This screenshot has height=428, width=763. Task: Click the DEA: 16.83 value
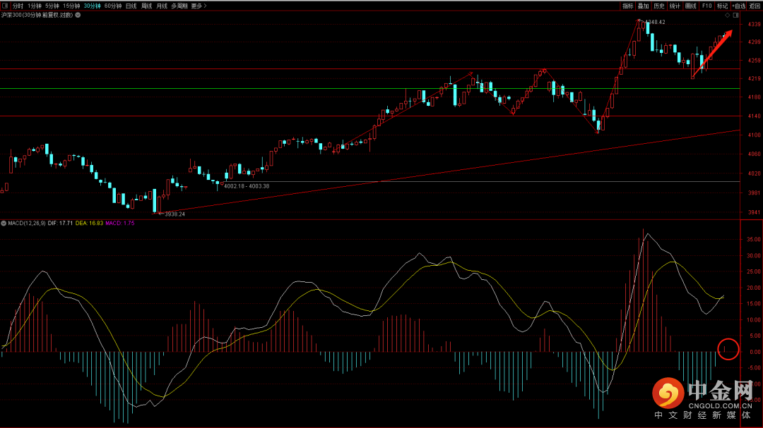click(89, 223)
